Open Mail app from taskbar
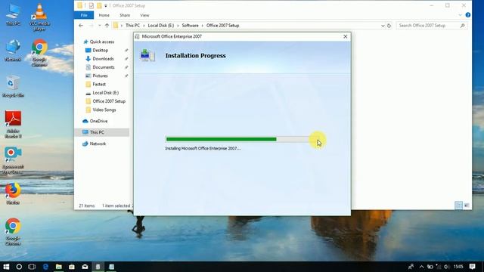The height and width of the screenshot is (272, 484). click(x=85, y=267)
